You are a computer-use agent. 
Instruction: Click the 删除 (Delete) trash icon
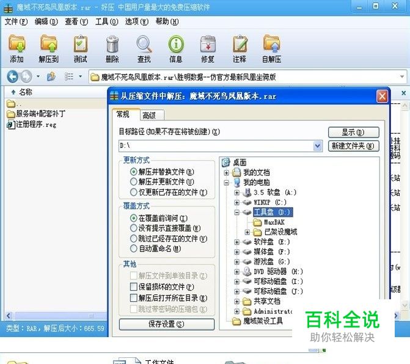tap(112, 49)
